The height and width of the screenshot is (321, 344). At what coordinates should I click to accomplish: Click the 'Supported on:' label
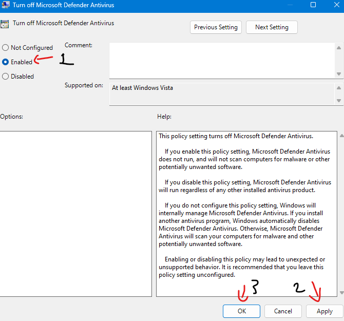pyautogui.click(x=84, y=85)
